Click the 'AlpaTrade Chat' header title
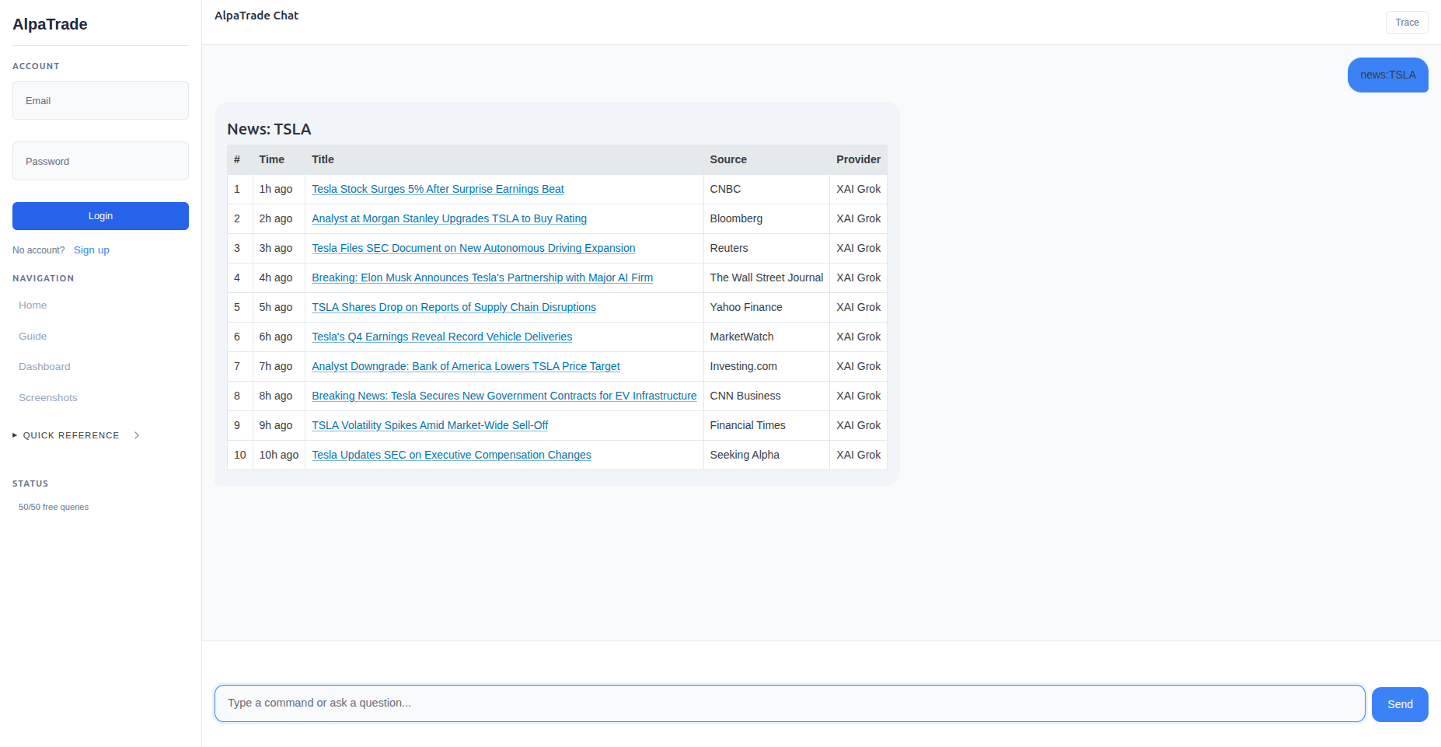Screen dimensions: 1441x747 click(x=256, y=16)
